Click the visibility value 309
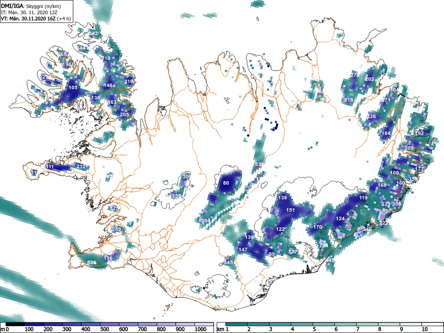The height and width of the screenshot is (333, 444). (x=186, y=177)
